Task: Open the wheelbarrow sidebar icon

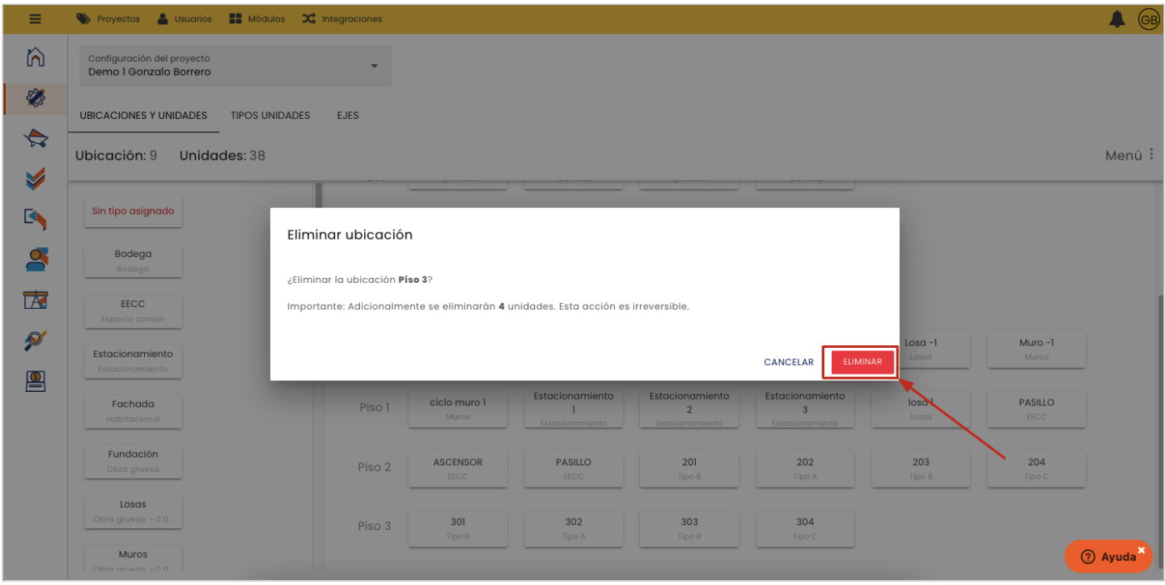Action: coord(35,138)
